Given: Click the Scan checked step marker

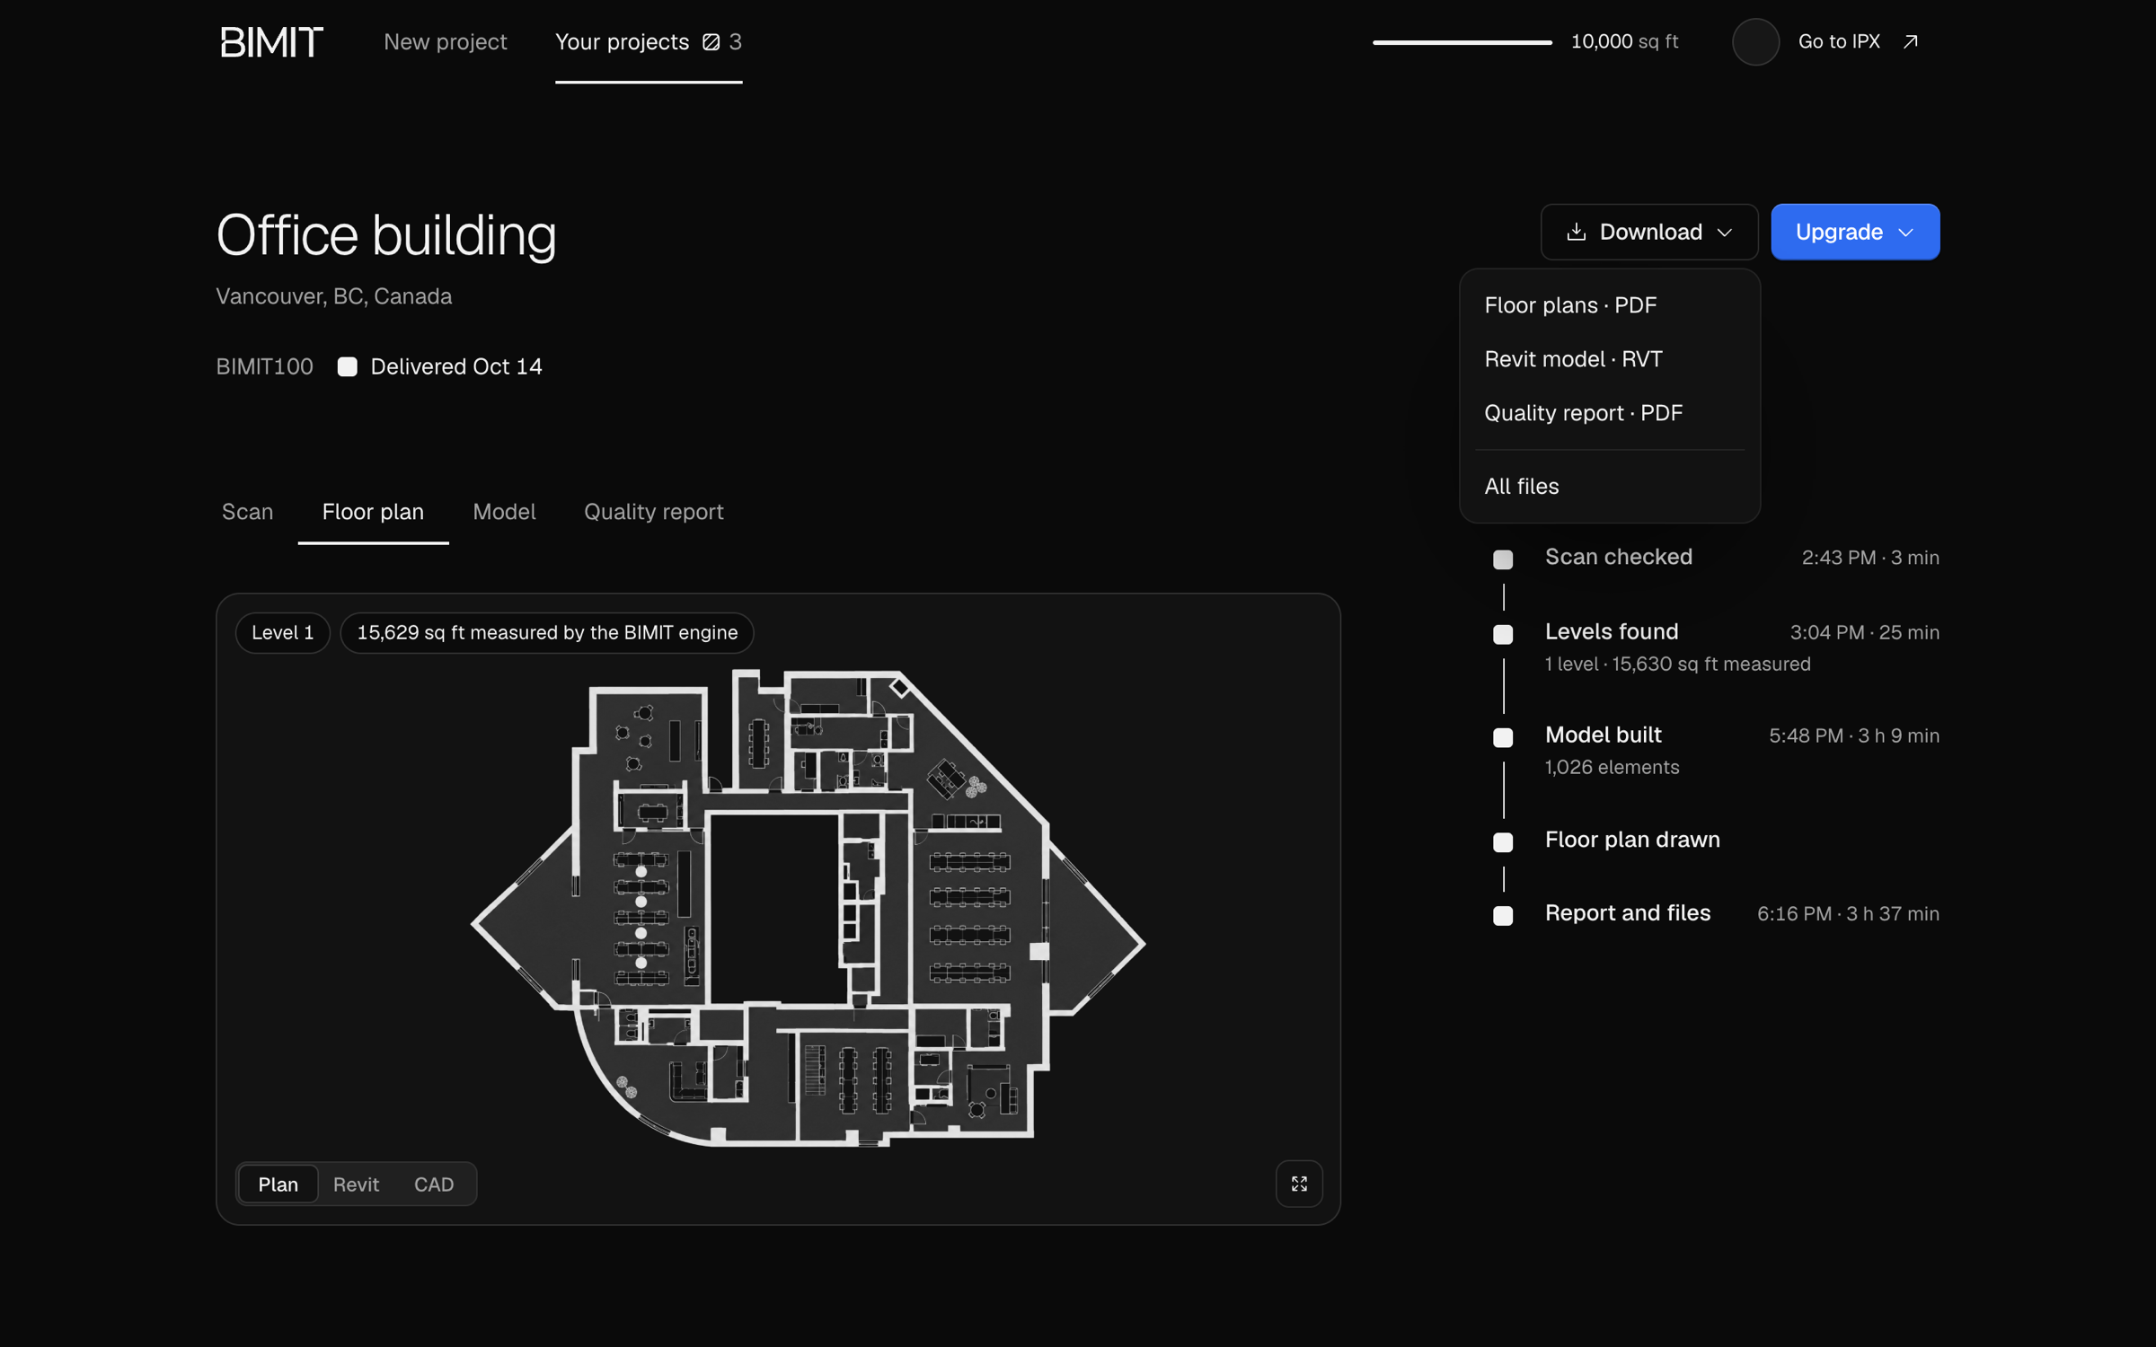Looking at the screenshot, I should [1503, 559].
